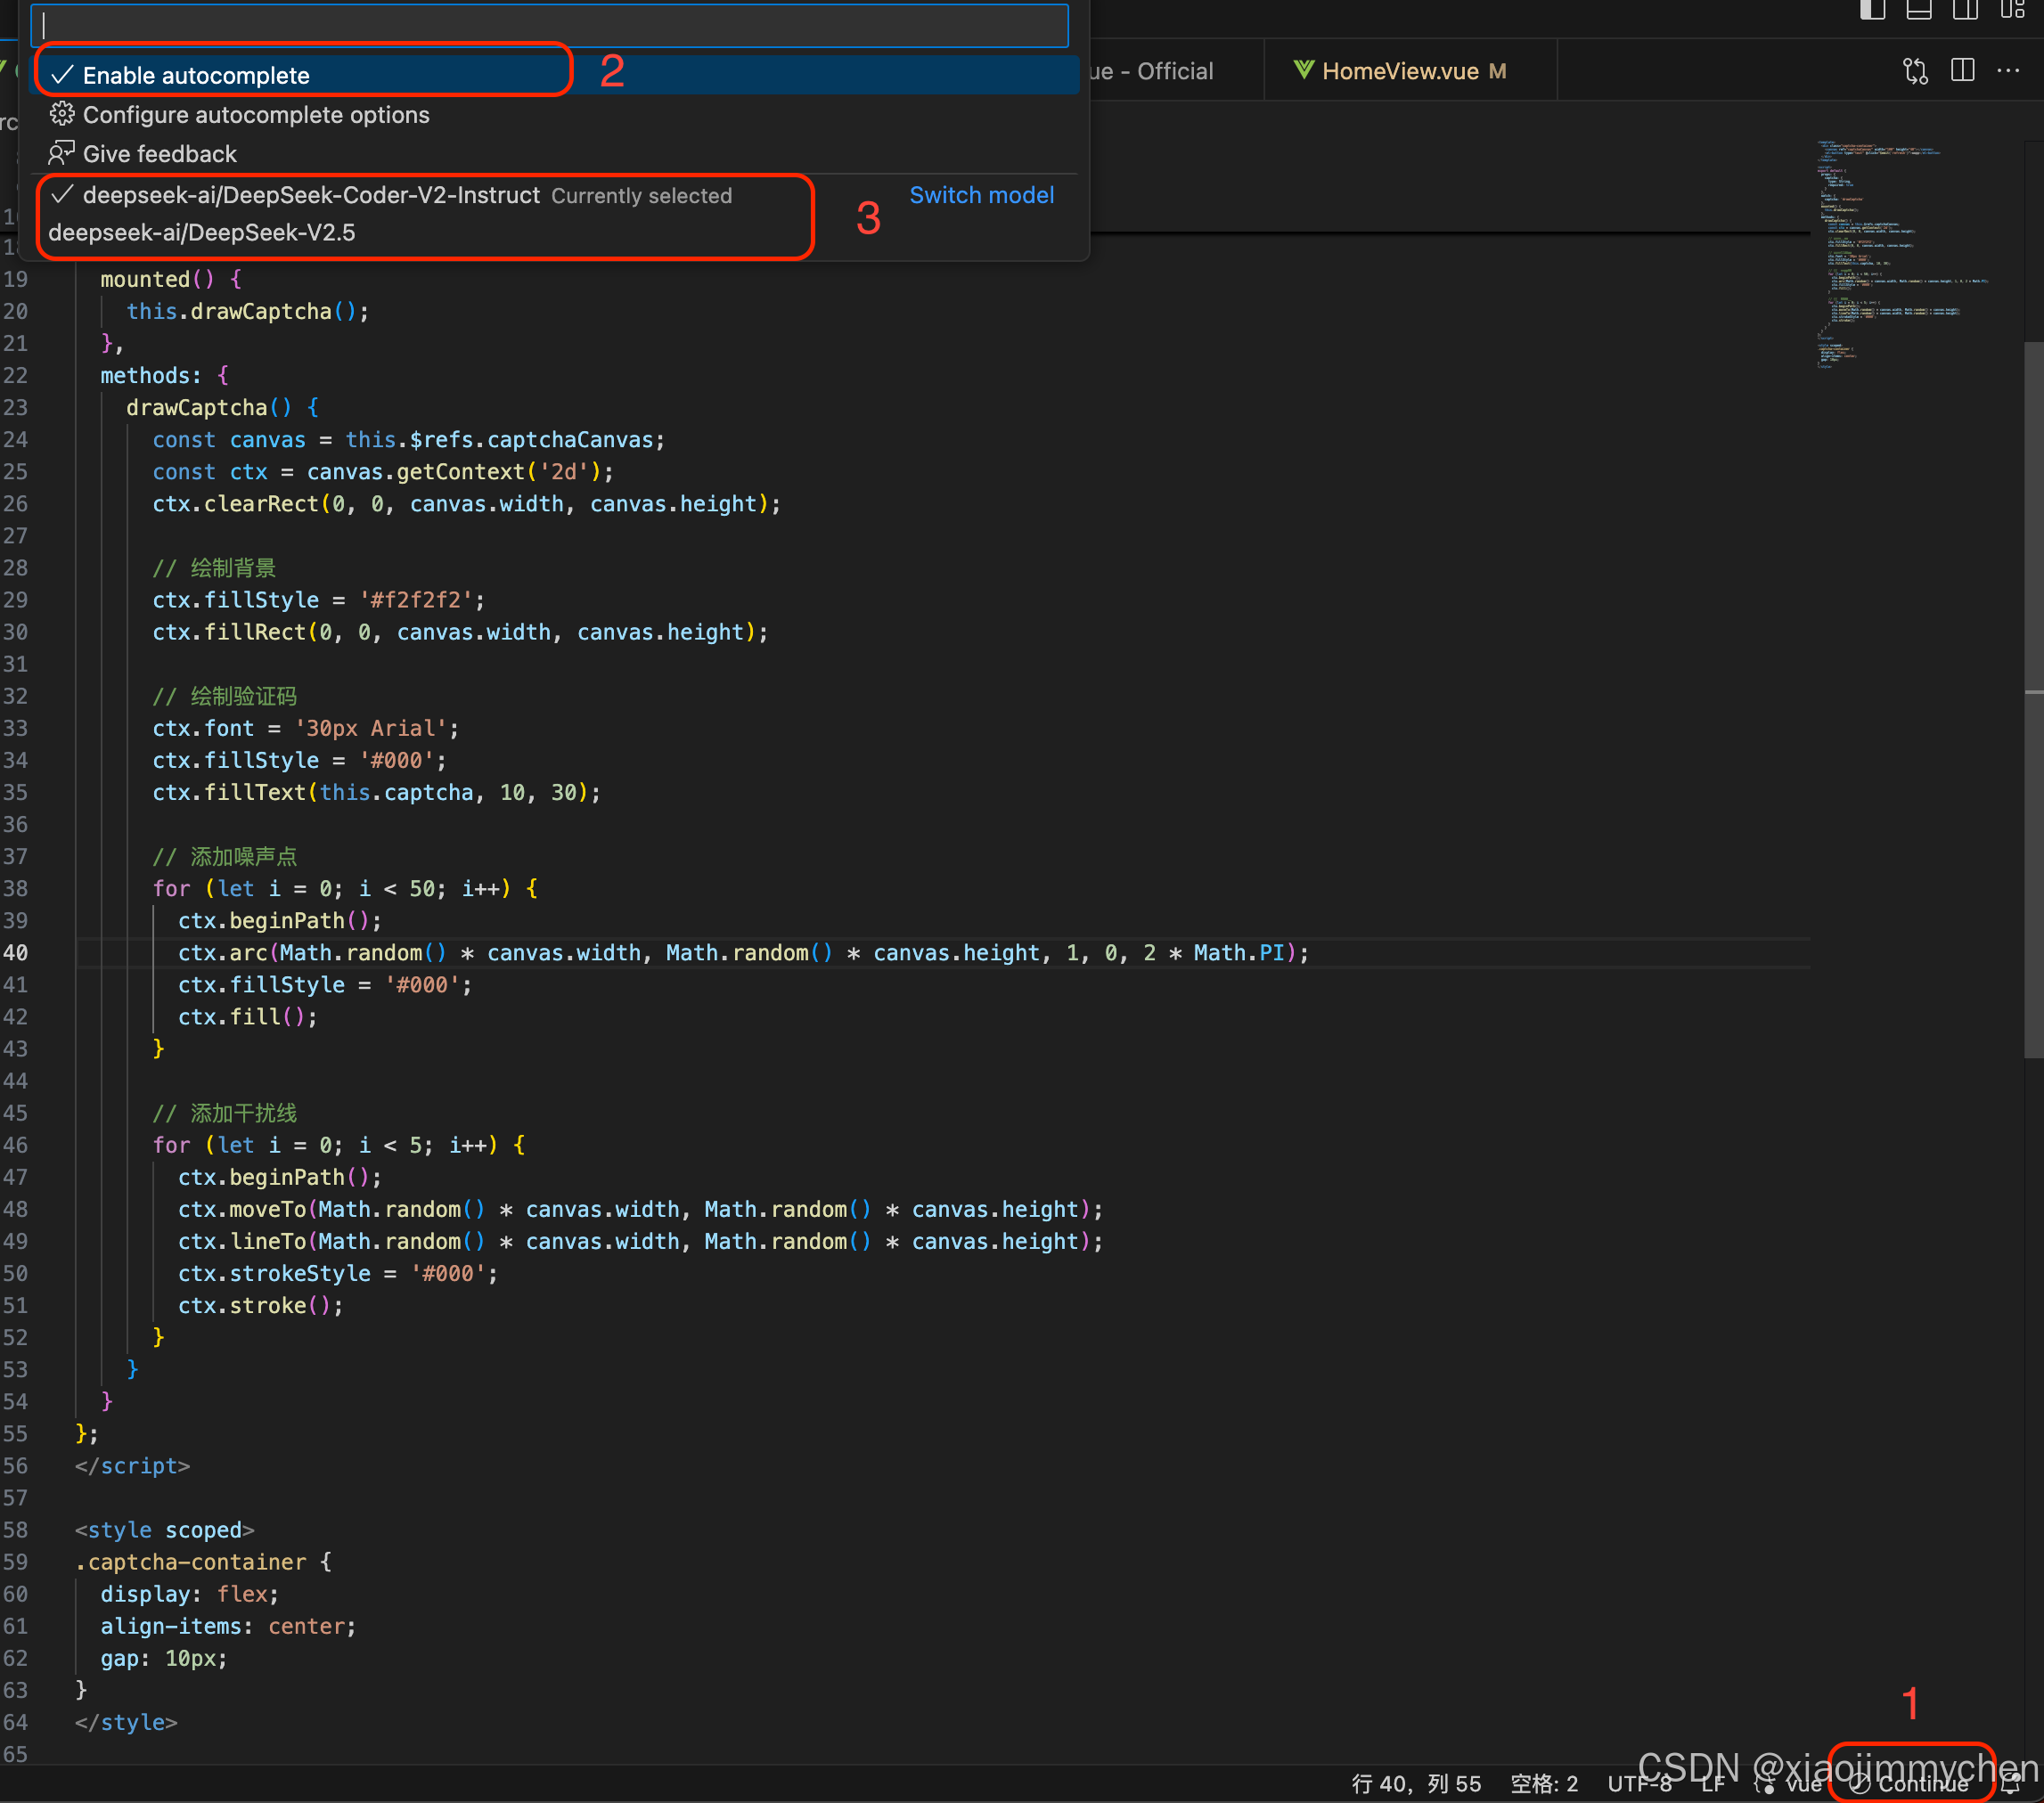This screenshot has width=2044, height=1803.
Task: Choose deepseek-ai/DeepSeek-V2.5 model
Action: point(202,233)
